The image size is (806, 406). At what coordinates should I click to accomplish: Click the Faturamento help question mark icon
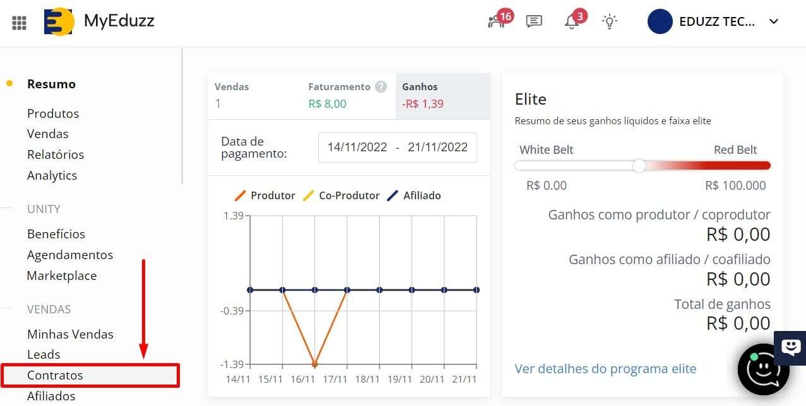pos(381,87)
